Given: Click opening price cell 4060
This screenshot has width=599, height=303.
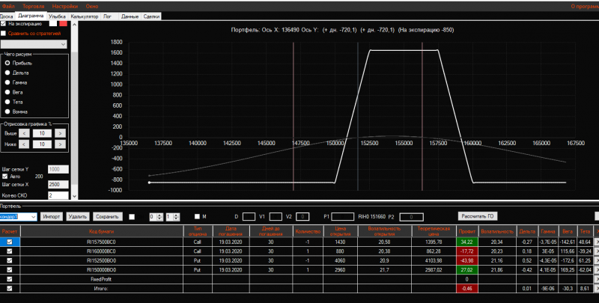Looking at the screenshot, I should pyautogui.click(x=340, y=260).
